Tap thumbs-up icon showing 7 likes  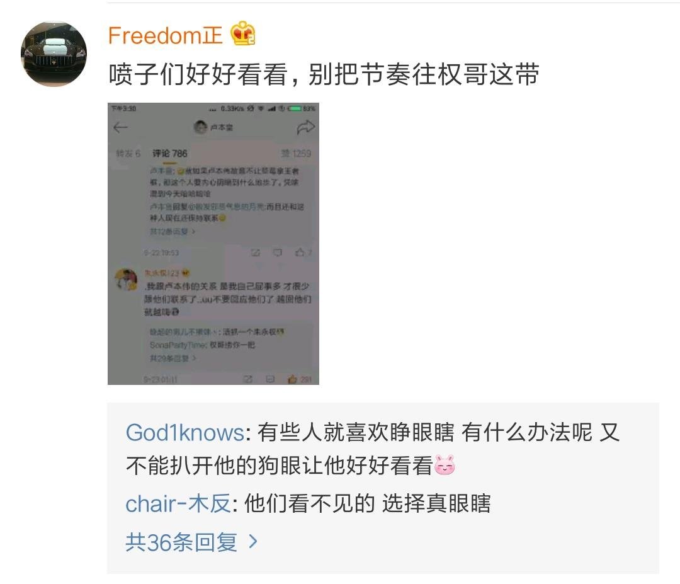[x=300, y=252]
